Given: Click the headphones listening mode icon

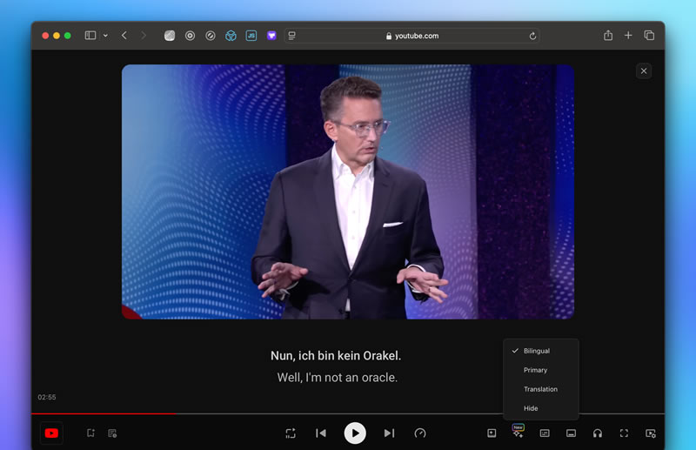Looking at the screenshot, I should coord(598,433).
